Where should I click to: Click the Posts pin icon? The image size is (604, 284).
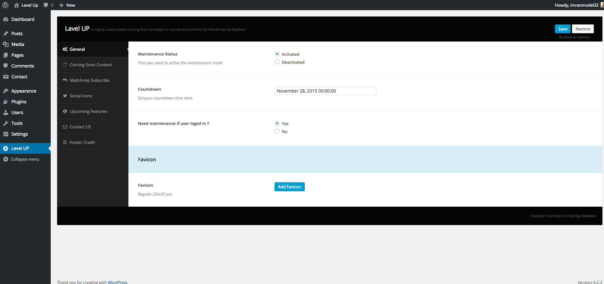pyautogui.click(x=6, y=34)
